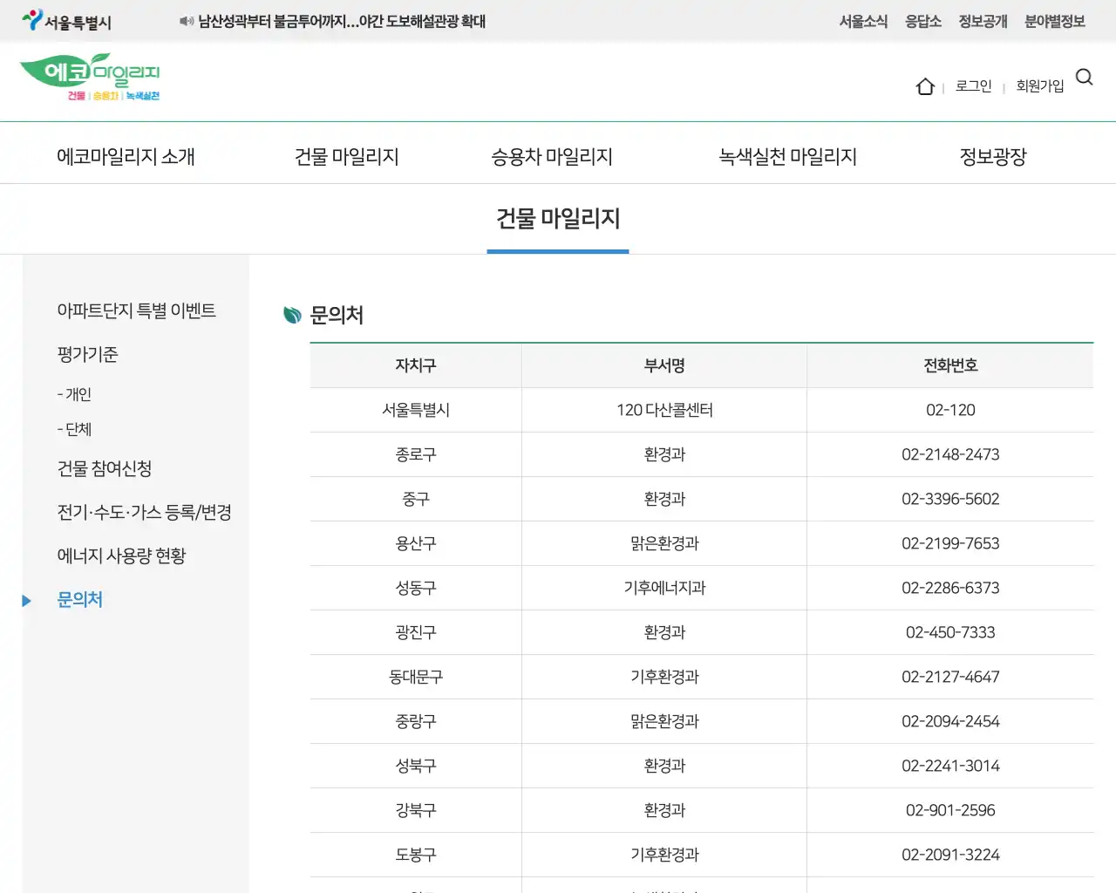Click phone number 02-3396-5602
Image resolution: width=1116 pixels, height=893 pixels.
click(x=950, y=499)
